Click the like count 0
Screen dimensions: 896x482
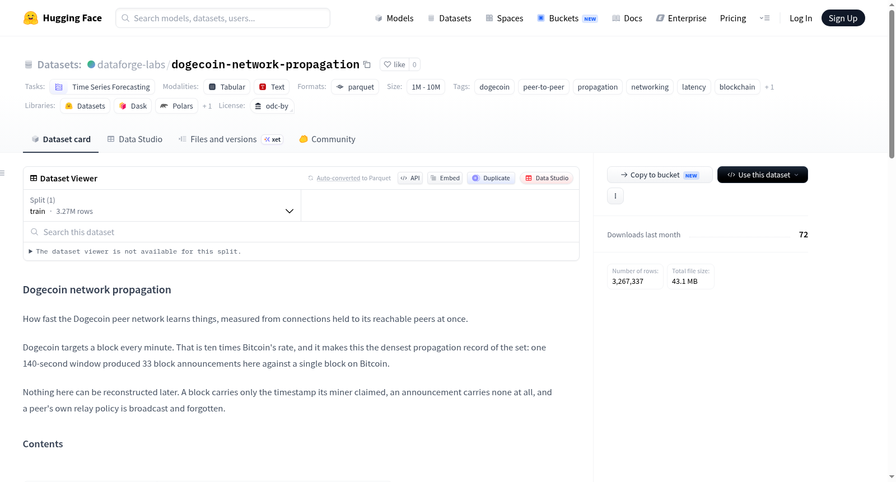click(x=414, y=64)
